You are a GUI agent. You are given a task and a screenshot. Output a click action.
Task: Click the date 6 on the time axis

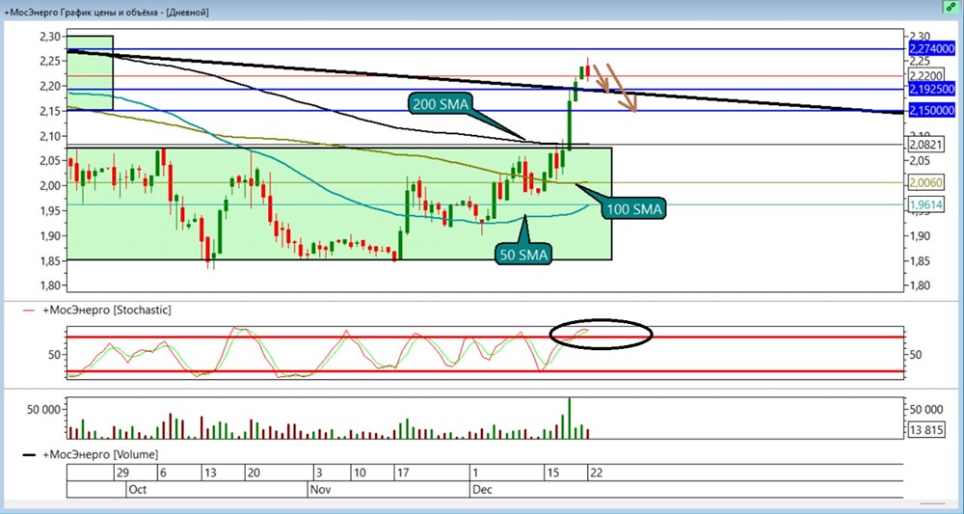(163, 473)
